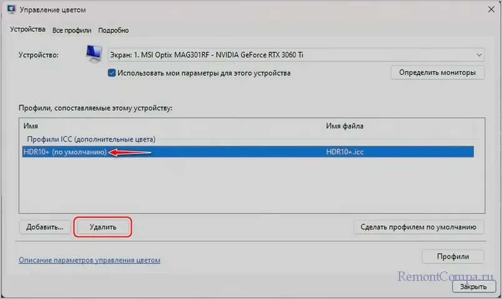Click Профили ICC (дополнительные цвета) group row
Image resolution: width=502 pixels, height=299 pixels.
(x=91, y=139)
